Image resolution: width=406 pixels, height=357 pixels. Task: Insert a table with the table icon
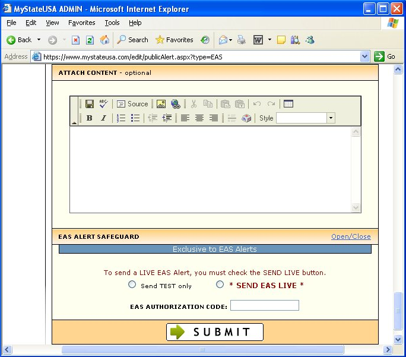pos(288,103)
